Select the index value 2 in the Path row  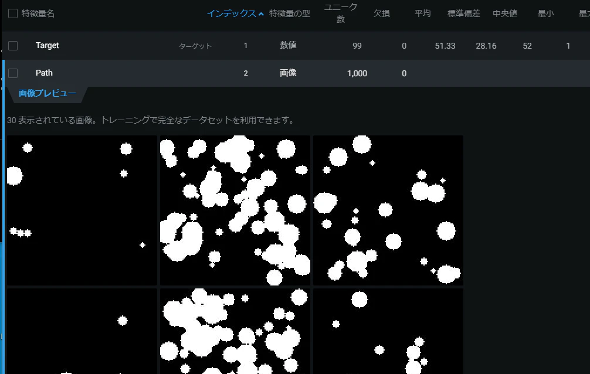pyautogui.click(x=246, y=73)
